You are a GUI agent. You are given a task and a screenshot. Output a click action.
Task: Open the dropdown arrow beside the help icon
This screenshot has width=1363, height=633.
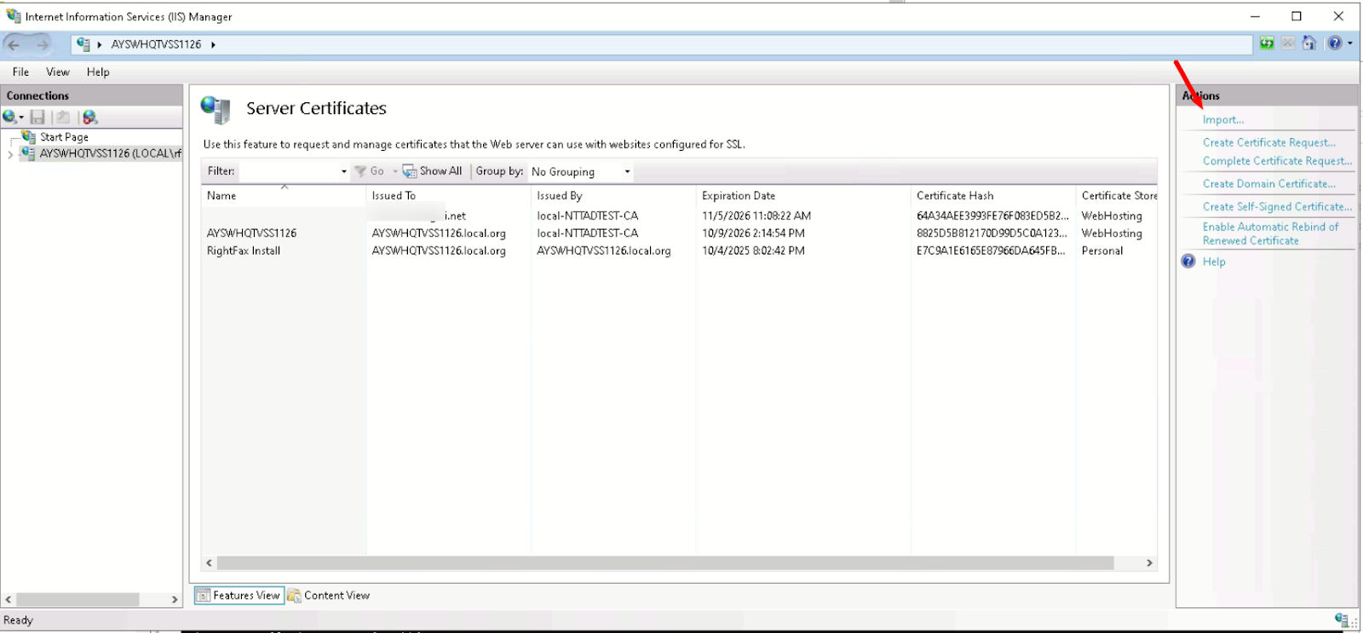pyautogui.click(x=1350, y=43)
